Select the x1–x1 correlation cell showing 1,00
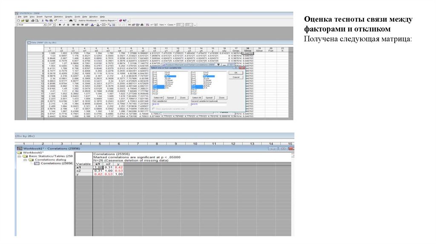 point(97,167)
